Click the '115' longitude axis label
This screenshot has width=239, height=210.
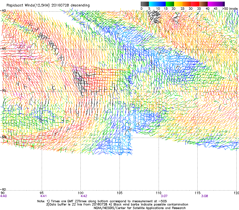tap(198, 193)
